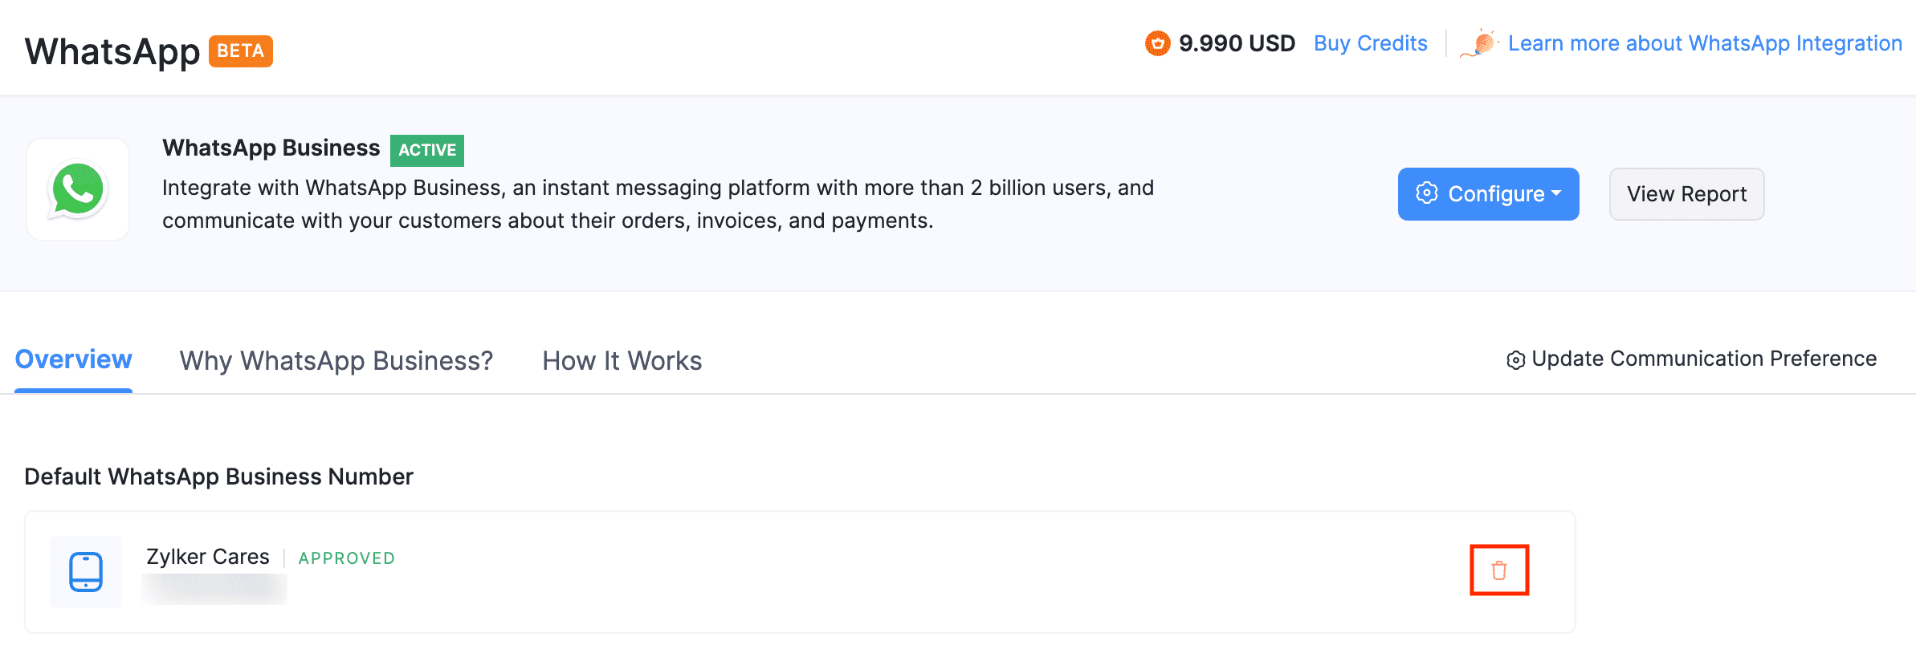Click the mobile phone device icon
The width and height of the screenshot is (1916, 653).
click(86, 572)
